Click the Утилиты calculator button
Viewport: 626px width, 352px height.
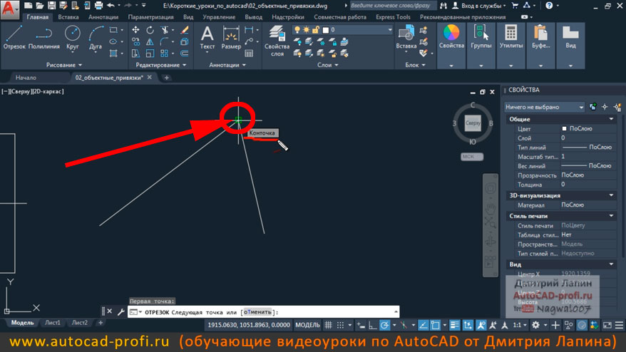tap(510, 37)
